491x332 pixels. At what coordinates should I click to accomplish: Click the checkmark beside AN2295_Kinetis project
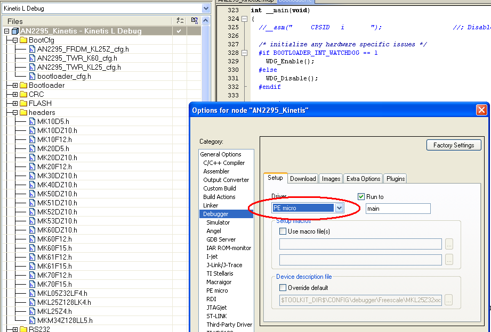pos(179,31)
